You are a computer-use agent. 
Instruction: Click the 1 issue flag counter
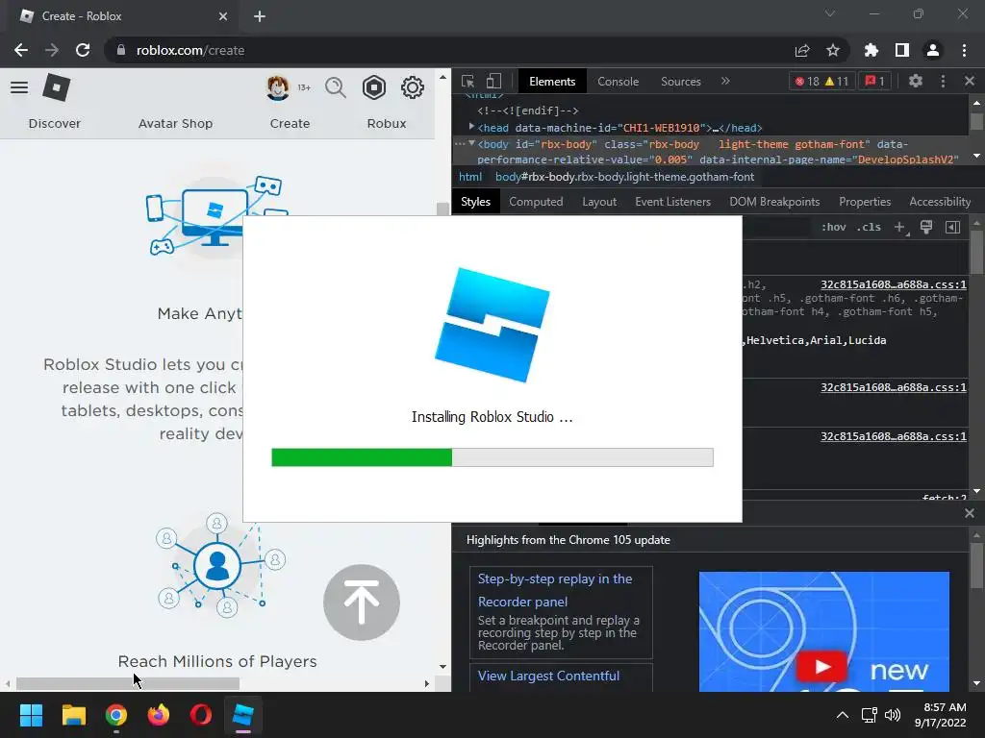tap(874, 81)
